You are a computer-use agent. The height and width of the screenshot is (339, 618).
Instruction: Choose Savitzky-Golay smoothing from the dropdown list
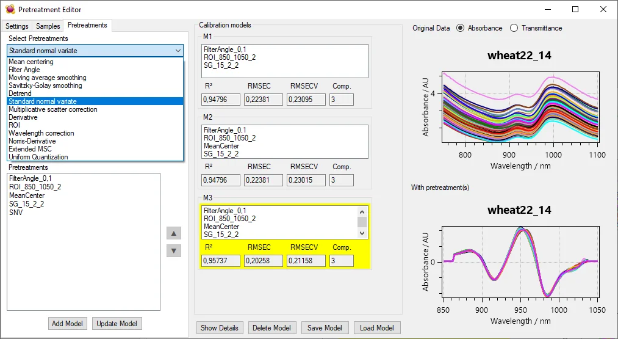pos(45,86)
